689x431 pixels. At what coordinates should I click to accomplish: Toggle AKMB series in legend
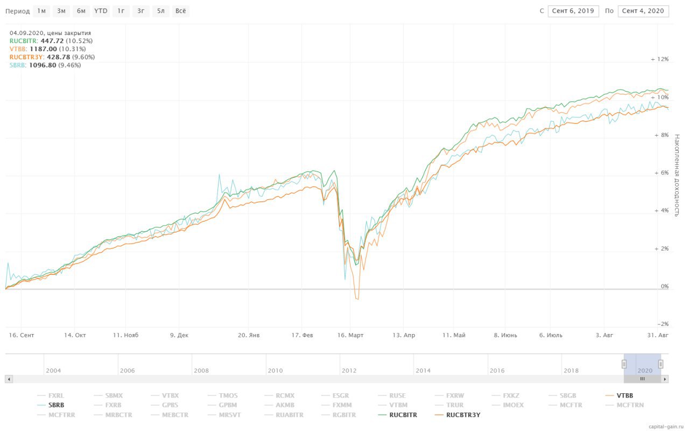(x=279, y=405)
